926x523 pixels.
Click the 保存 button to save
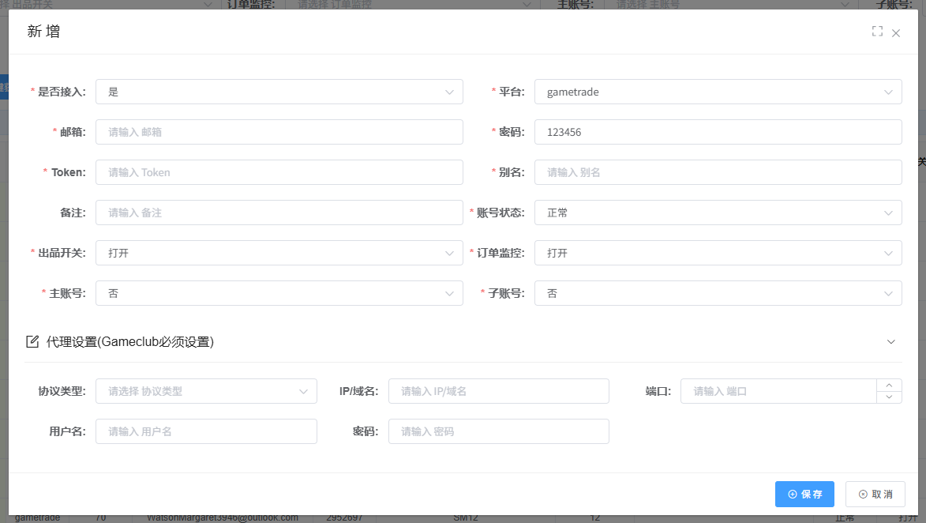click(804, 494)
